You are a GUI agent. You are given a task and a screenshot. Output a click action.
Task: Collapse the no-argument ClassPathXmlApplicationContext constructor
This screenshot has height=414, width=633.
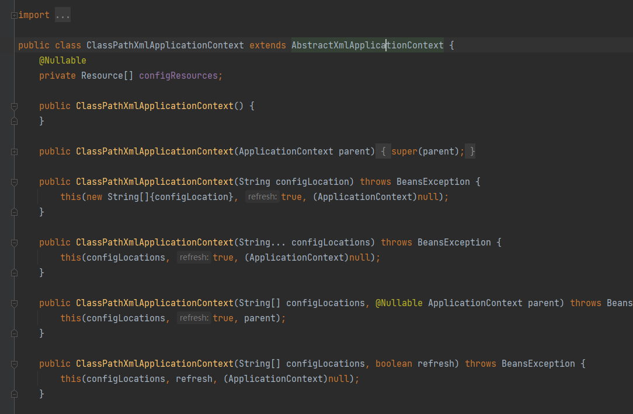coord(14,106)
